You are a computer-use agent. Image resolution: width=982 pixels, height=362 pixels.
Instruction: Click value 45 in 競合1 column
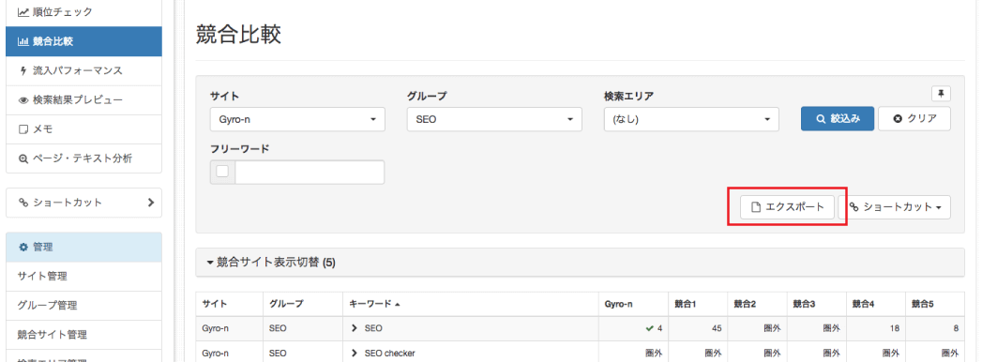[717, 328]
